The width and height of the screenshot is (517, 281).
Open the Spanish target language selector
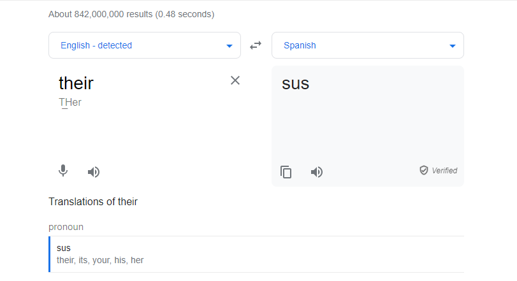[x=368, y=45]
